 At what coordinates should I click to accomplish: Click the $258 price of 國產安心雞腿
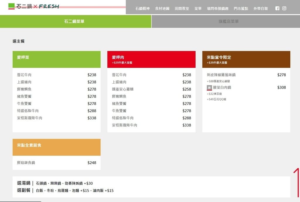click(187, 89)
